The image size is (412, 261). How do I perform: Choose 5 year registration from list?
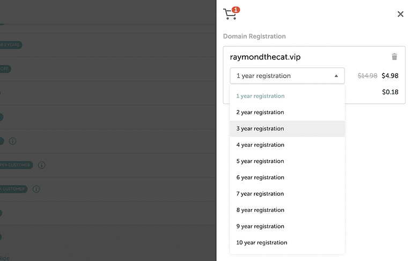(x=260, y=161)
